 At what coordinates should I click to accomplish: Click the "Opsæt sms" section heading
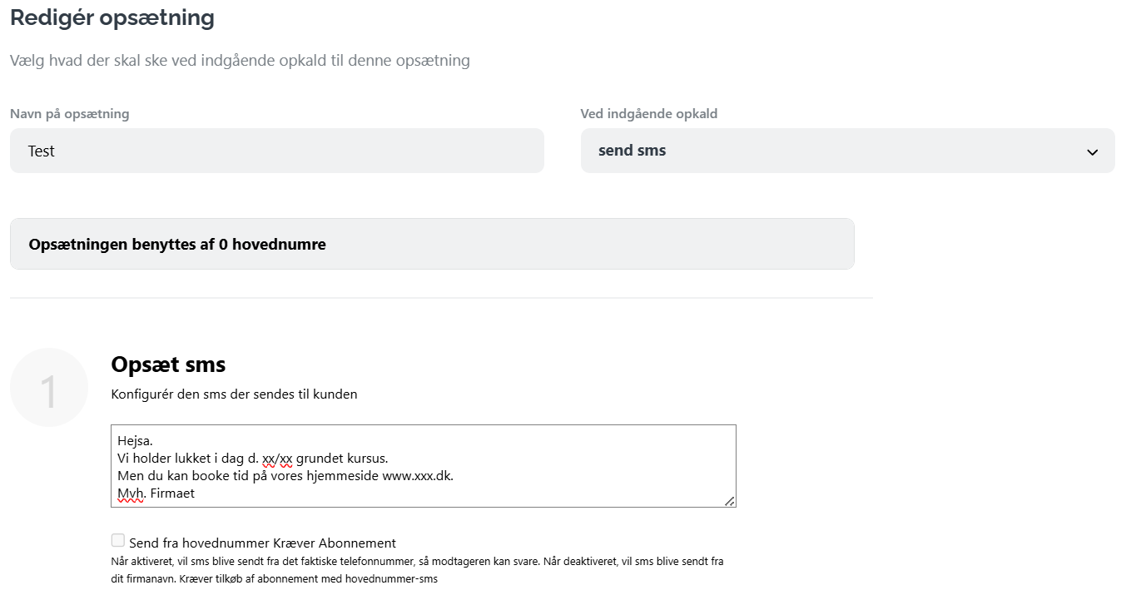pos(168,364)
